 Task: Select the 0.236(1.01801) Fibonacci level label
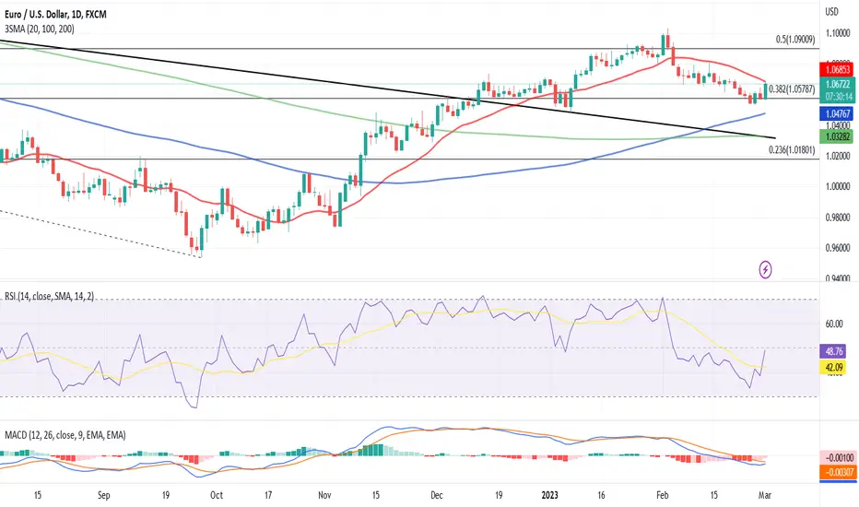click(792, 149)
